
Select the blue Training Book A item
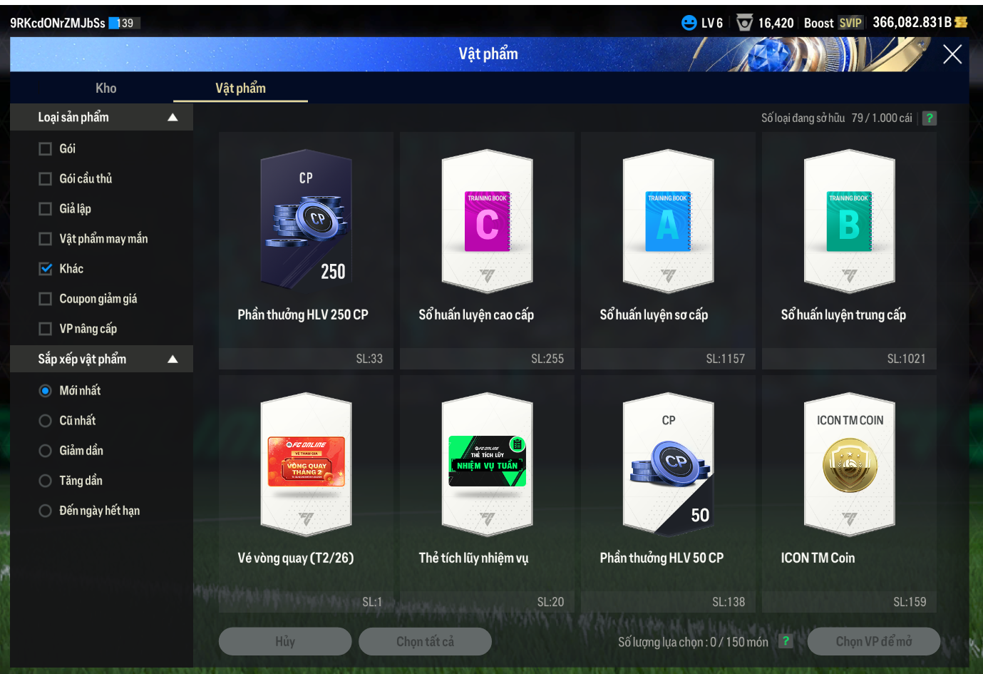[668, 222]
